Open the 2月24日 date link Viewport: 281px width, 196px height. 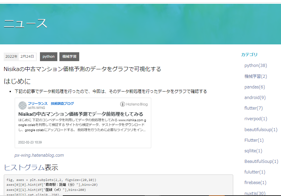coord(27,57)
